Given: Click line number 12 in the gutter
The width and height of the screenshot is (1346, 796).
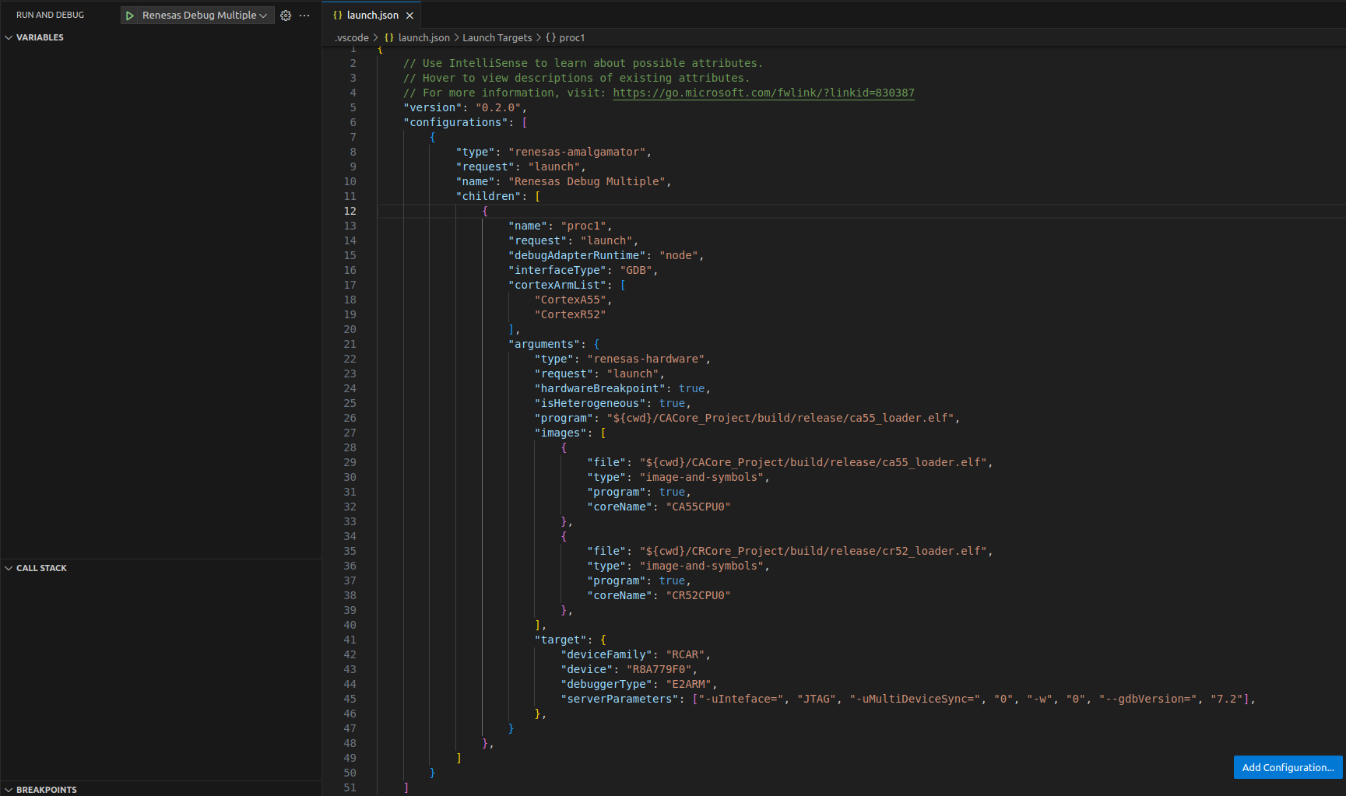Looking at the screenshot, I should (x=350, y=211).
